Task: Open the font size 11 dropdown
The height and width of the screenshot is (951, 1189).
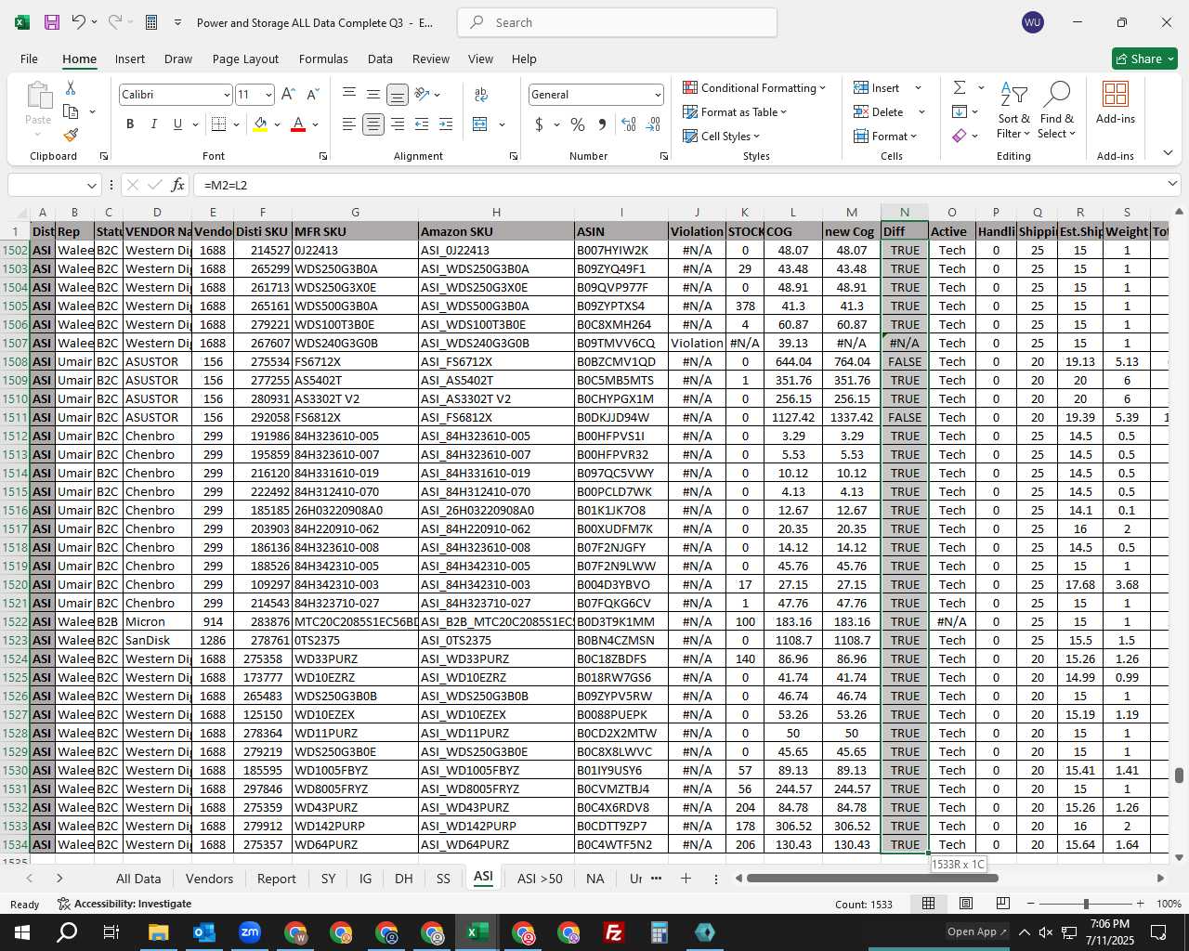Action: [268, 95]
